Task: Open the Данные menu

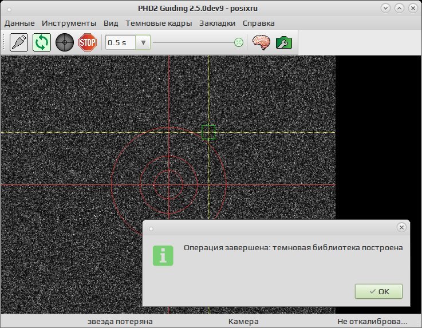Action: tap(19, 23)
